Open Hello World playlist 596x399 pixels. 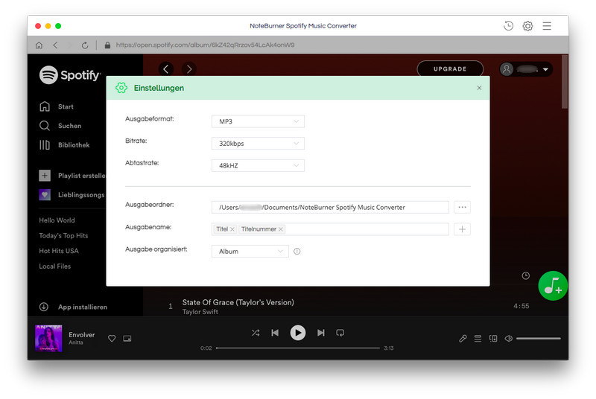57,220
